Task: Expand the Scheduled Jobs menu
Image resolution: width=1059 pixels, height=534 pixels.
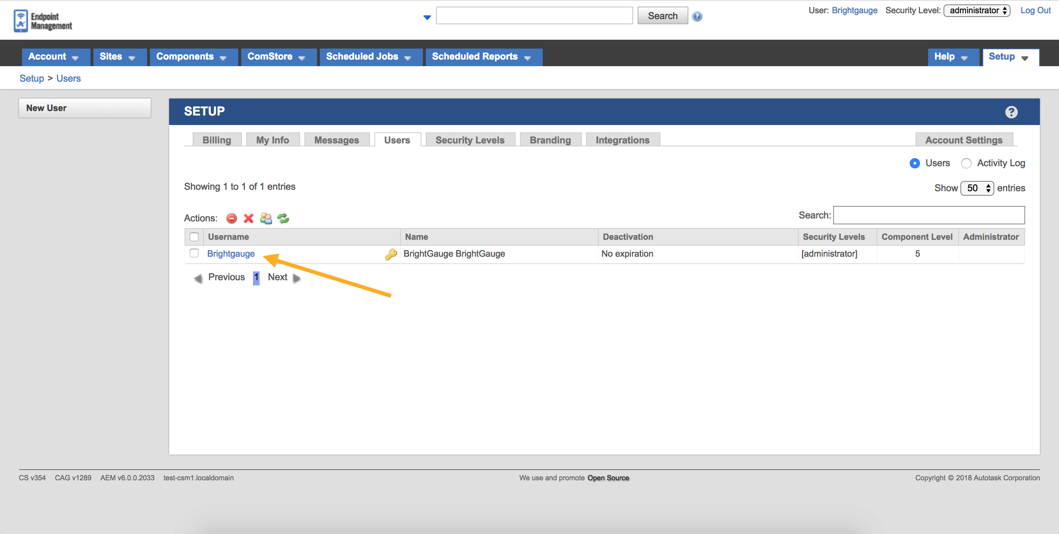Action: coord(371,57)
